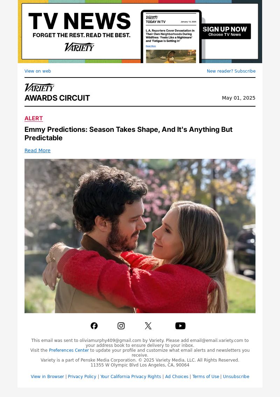Open the Emmy Predictions headline
280x397 pixels.
click(128, 133)
